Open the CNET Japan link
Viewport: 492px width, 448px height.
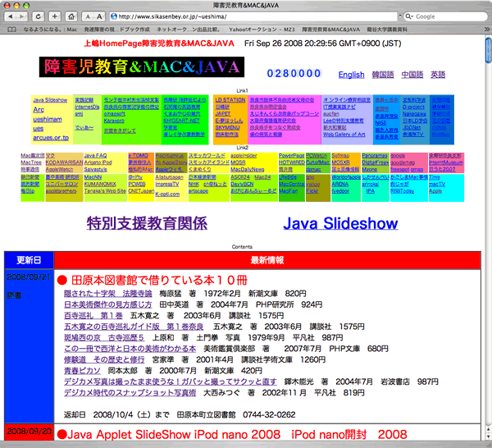[x=141, y=191]
